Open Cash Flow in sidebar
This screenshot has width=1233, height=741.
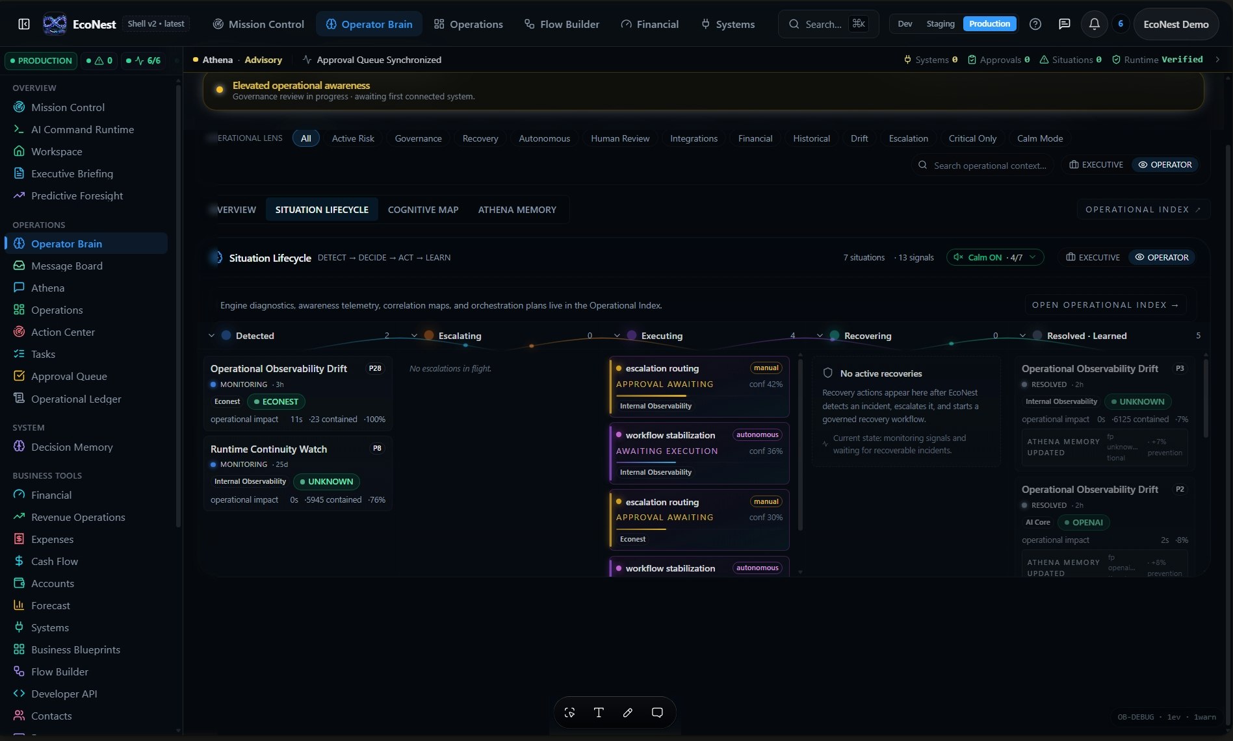point(55,561)
